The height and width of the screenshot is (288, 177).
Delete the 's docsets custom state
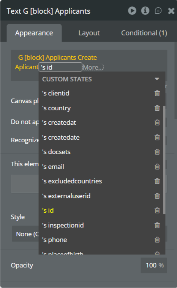(x=157, y=152)
